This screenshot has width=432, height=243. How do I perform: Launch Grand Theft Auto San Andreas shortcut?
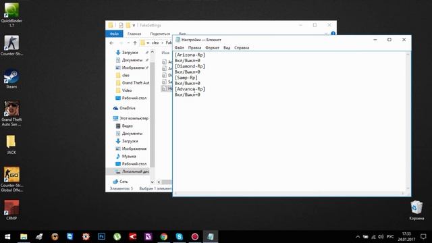[11, 113]
